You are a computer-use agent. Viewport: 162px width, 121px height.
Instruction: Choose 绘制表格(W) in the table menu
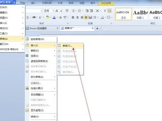[x=41, y=39]
